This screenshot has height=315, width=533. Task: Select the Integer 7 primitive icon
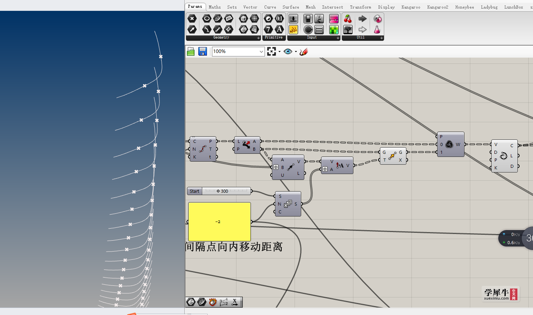coord(268,29)
